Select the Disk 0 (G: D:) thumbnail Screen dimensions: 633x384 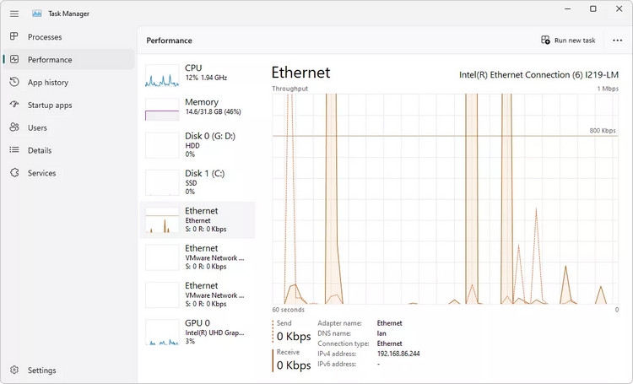click(x=162, y=145)
